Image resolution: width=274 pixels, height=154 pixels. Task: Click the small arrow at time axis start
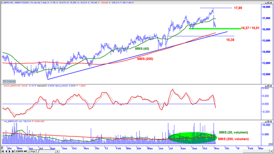pyautogui.click(x=2, y=148)
